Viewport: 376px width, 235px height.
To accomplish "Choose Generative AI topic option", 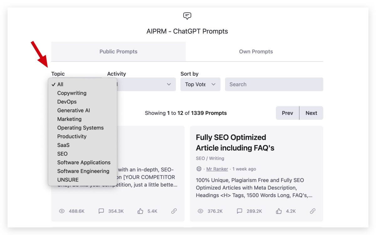I will [83, 110].
